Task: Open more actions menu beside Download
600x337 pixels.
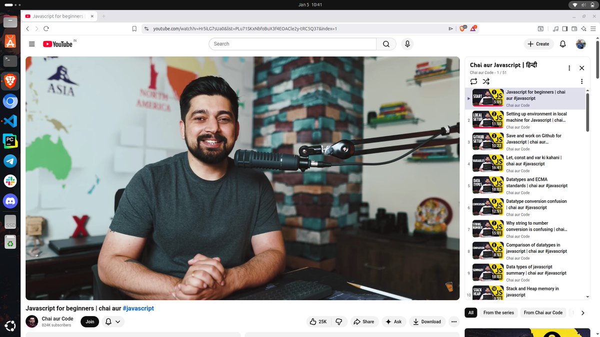Action: pos(454,322)
